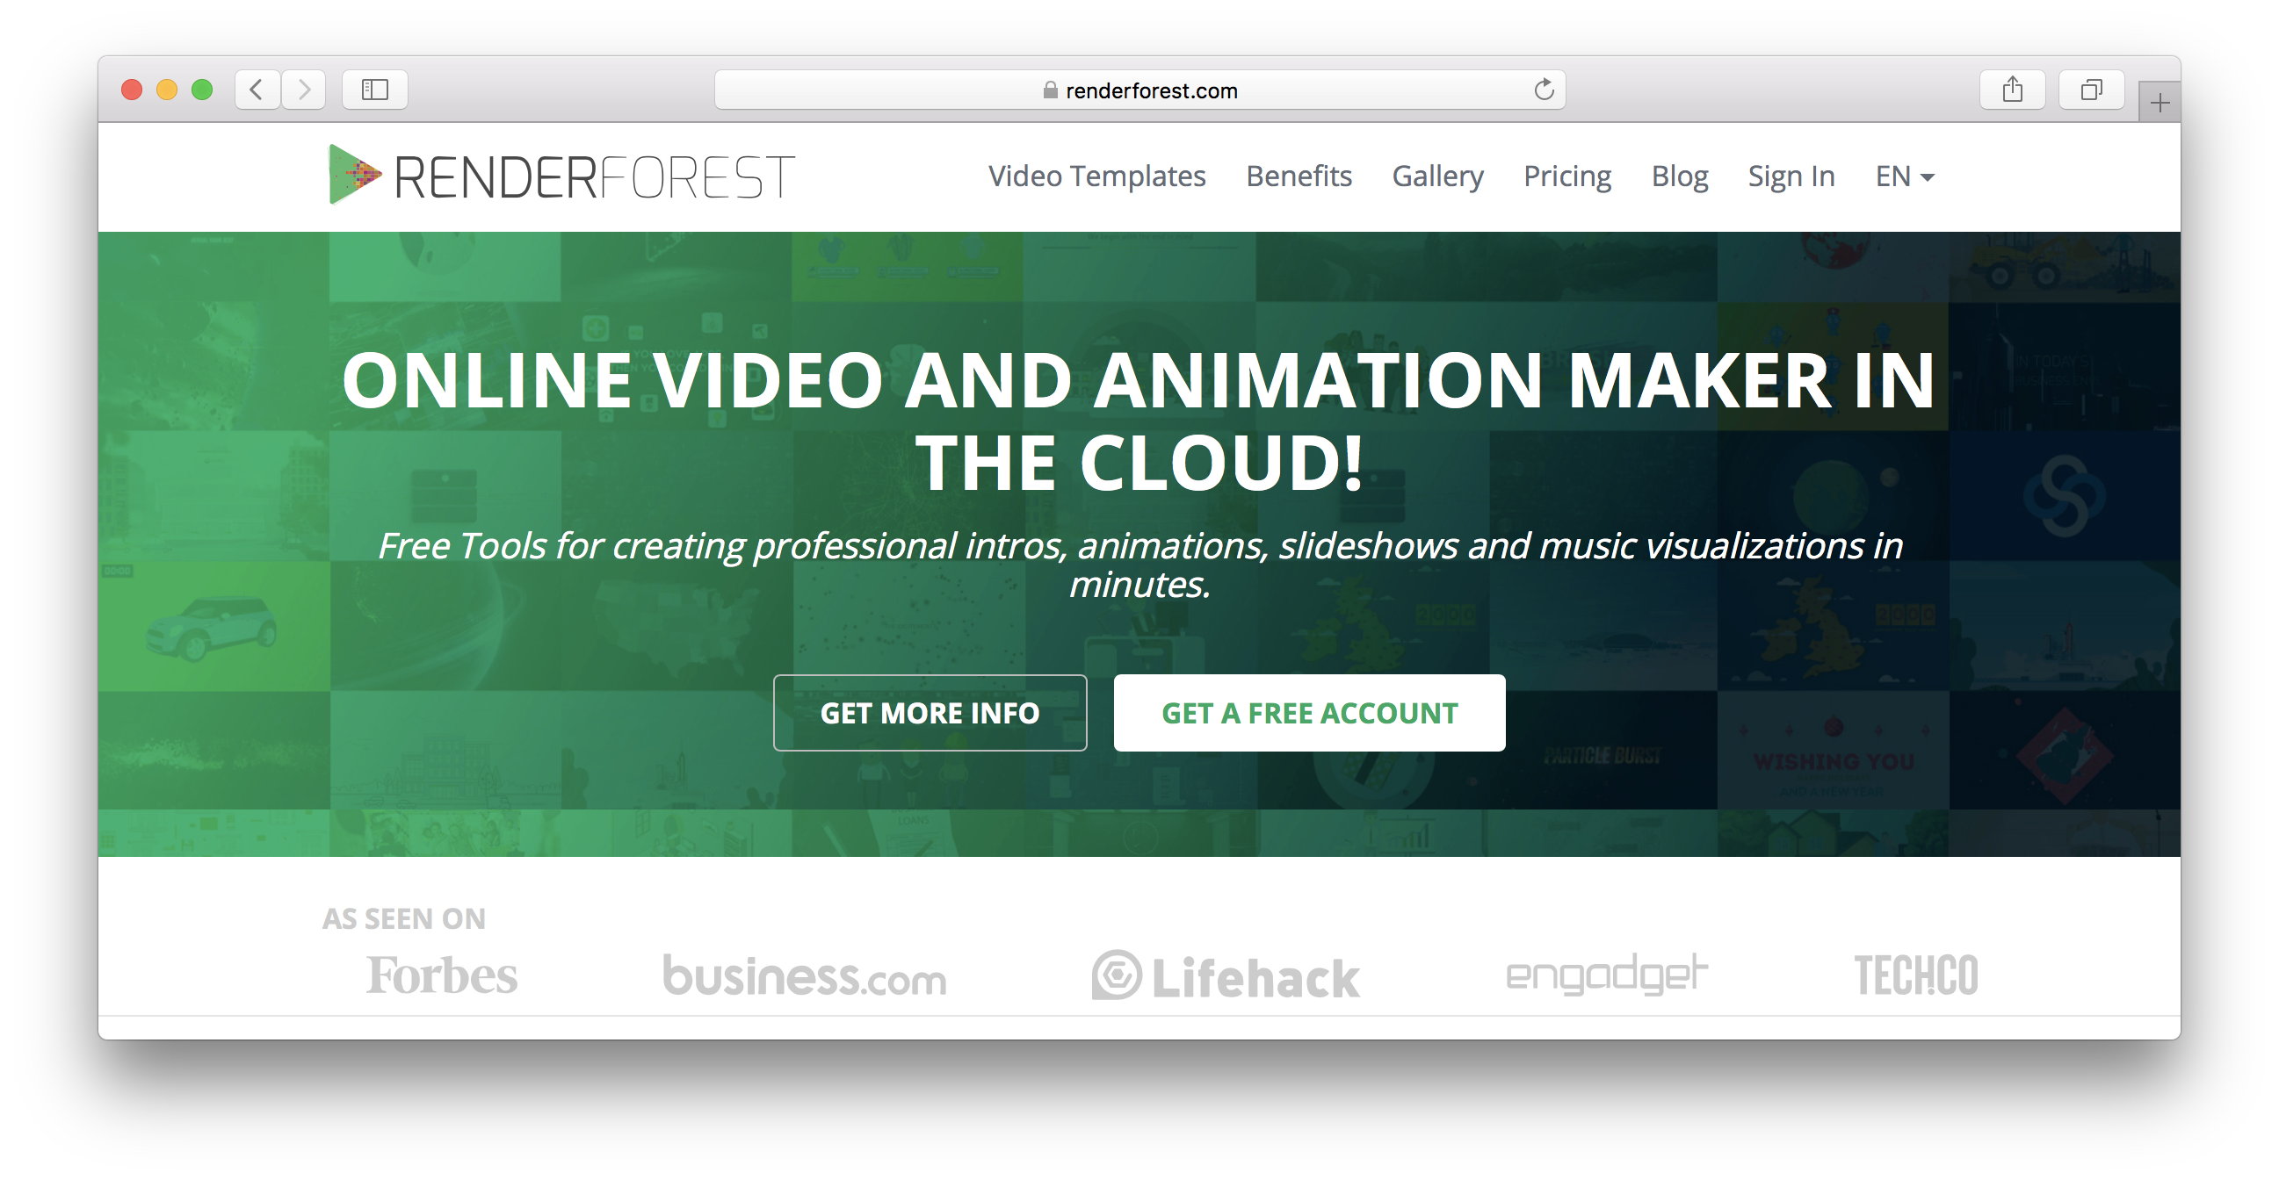This screenshot has height=1180, width=2279.
Task: Click GET MORE INFO button
Action: tap(930, 714)
